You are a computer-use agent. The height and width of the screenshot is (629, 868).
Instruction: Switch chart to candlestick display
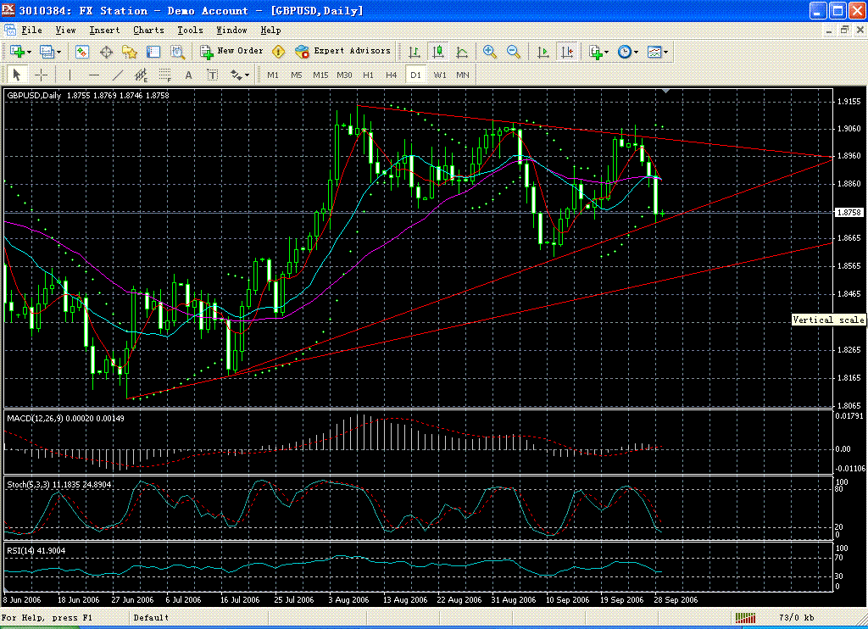[x=438, y=52]
